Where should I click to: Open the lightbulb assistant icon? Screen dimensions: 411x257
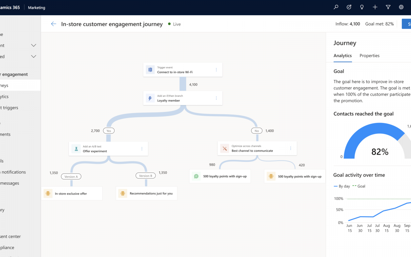[362, 7]
